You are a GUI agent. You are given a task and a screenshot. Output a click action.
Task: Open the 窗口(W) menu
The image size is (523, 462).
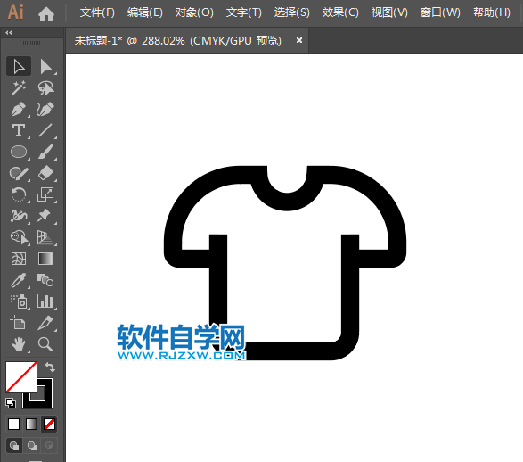pos(440,12)
